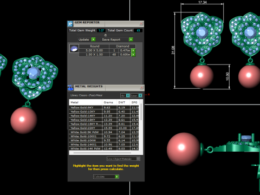The image size is (260, 195).
Task: Click the 10.00 pearl dimension label
Action: [227, 76]
